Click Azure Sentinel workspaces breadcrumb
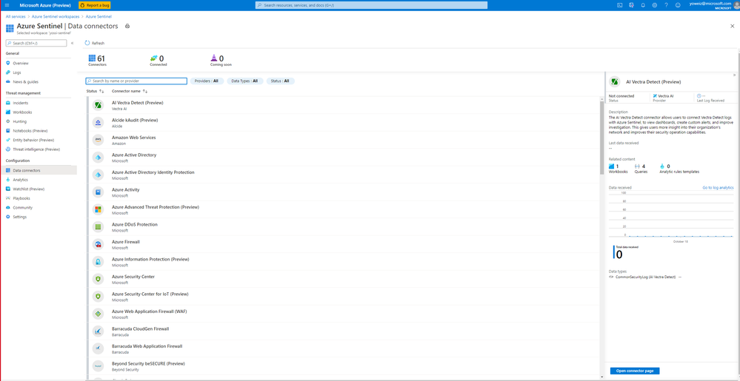Screen dimensions: 740x381 (x=56, y=16)
